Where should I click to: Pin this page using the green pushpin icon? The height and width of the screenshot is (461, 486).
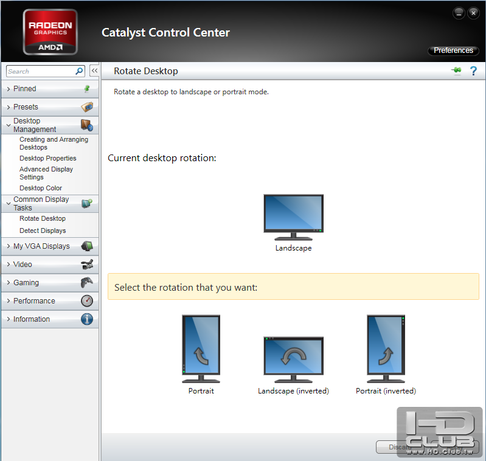point(456,71)
